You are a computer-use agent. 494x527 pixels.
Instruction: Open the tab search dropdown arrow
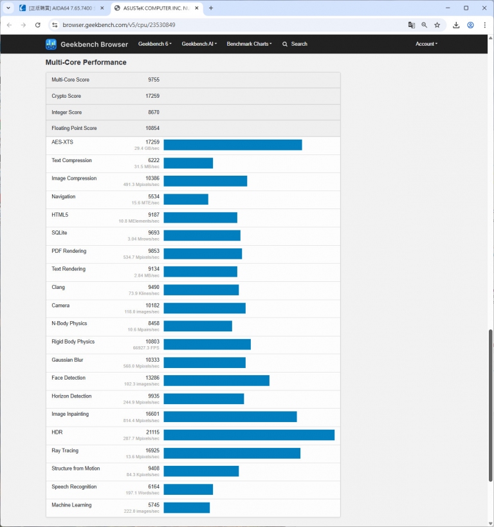[x=8, y=8]
